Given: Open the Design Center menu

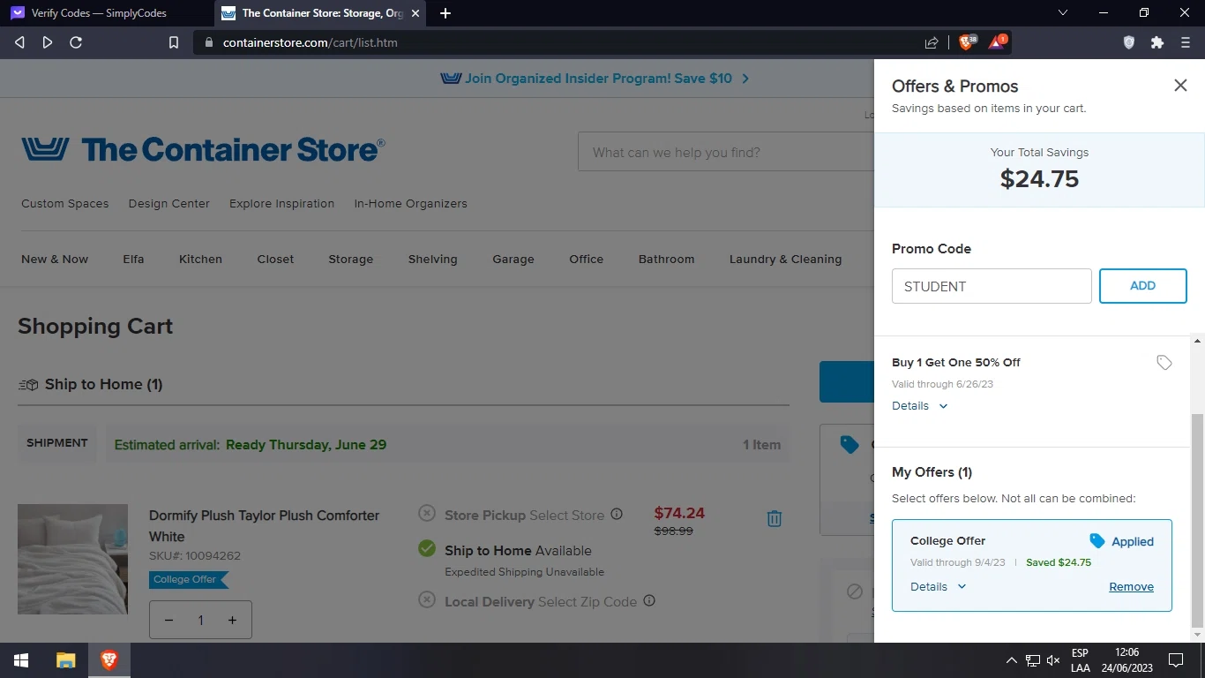Looking at the screenshot, I should pos(169,203).
